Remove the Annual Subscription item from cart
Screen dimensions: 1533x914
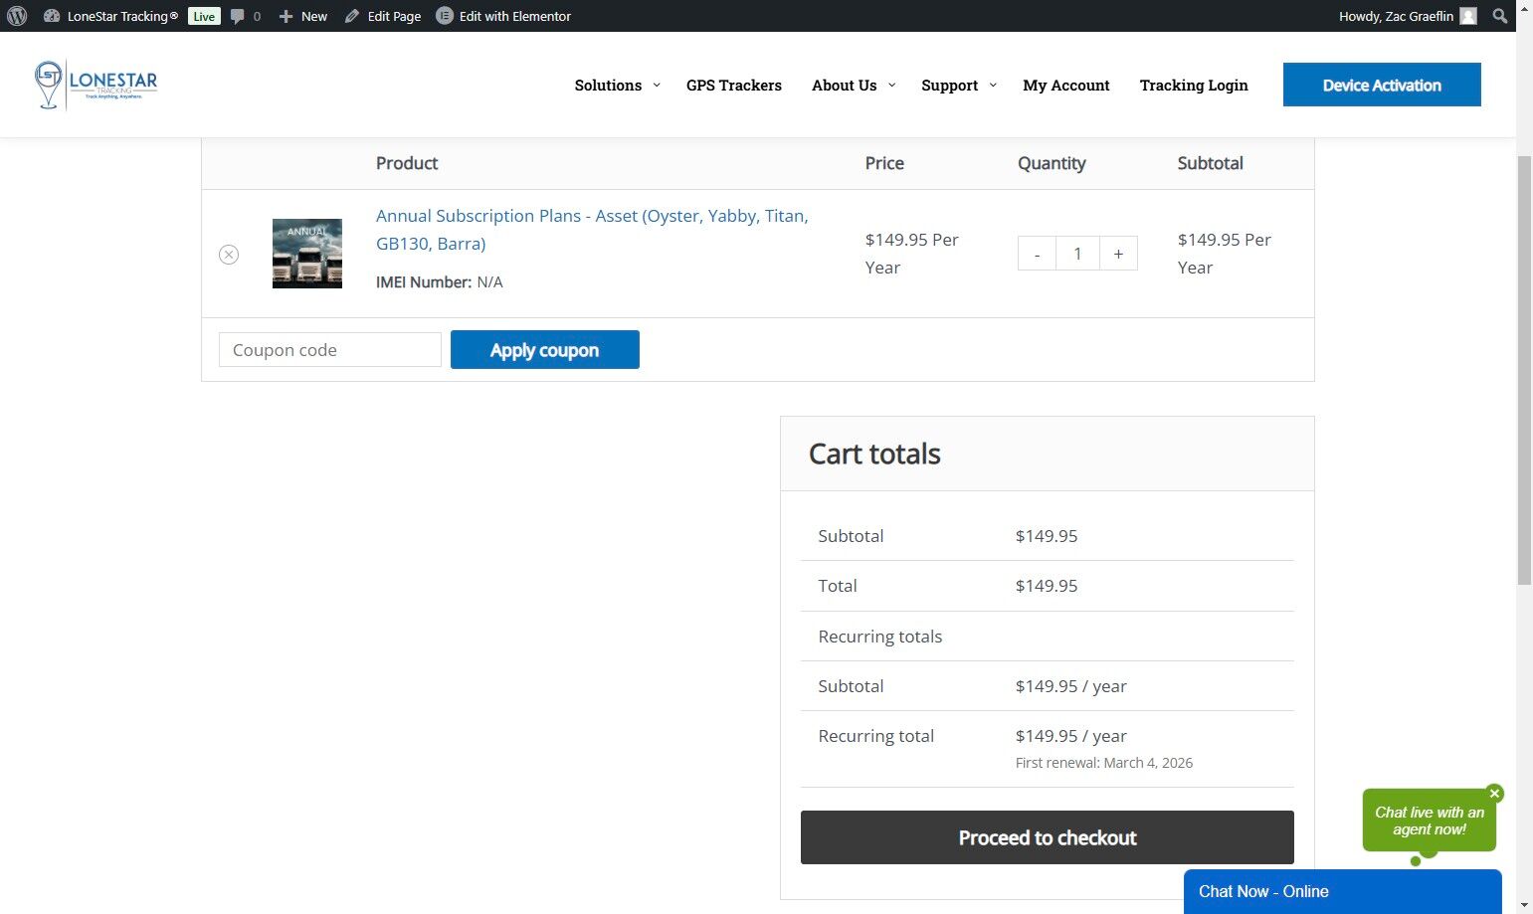click(x=229, y=255)
